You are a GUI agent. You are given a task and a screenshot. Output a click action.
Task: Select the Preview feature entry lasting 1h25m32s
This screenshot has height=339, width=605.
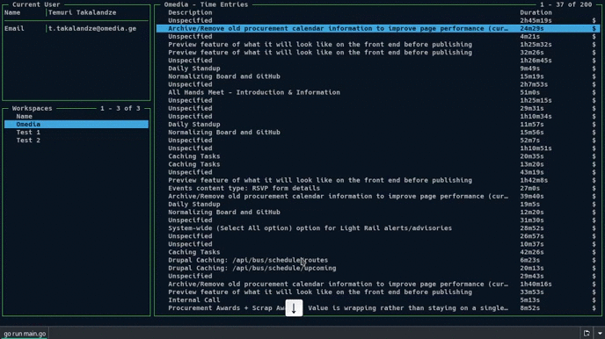tap(378, 44)
